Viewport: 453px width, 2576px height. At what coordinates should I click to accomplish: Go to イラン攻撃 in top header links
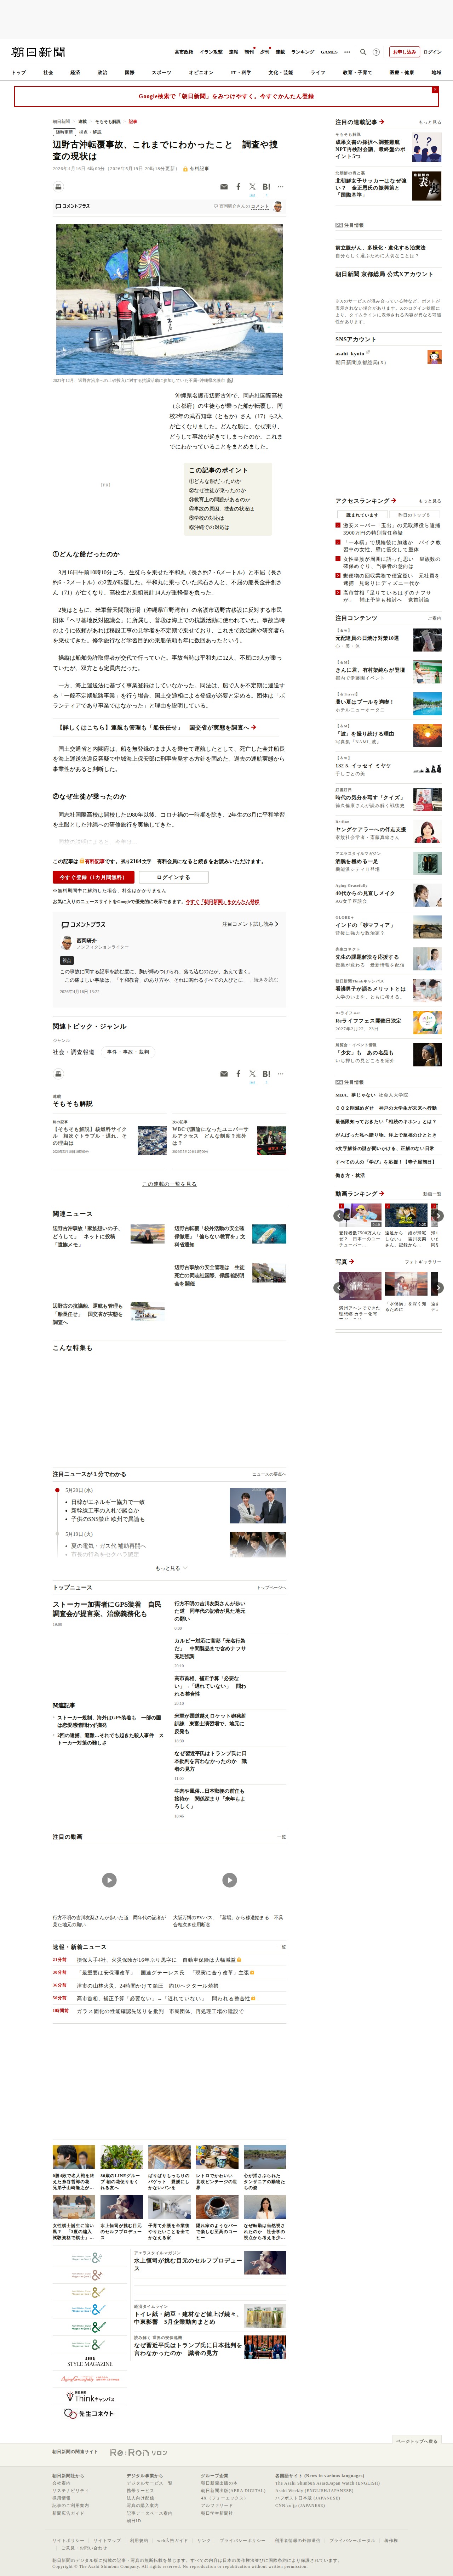[211, 52]
